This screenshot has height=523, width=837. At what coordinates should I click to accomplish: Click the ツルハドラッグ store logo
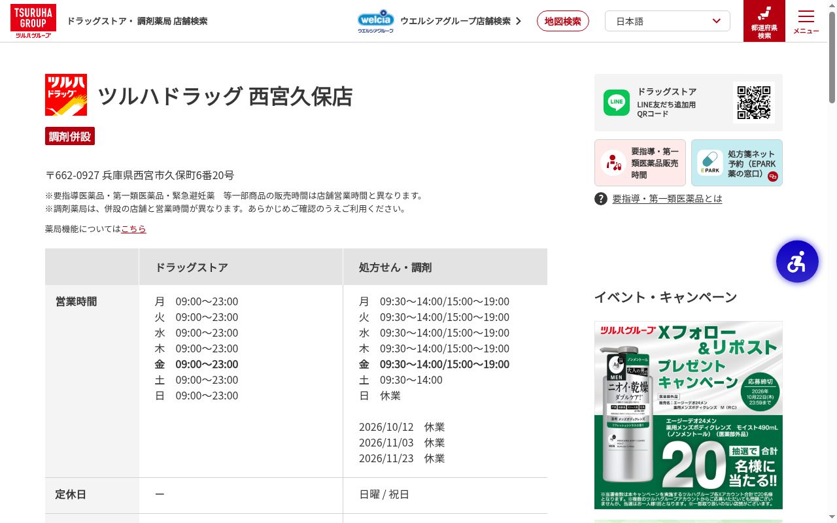coord(66,95)
